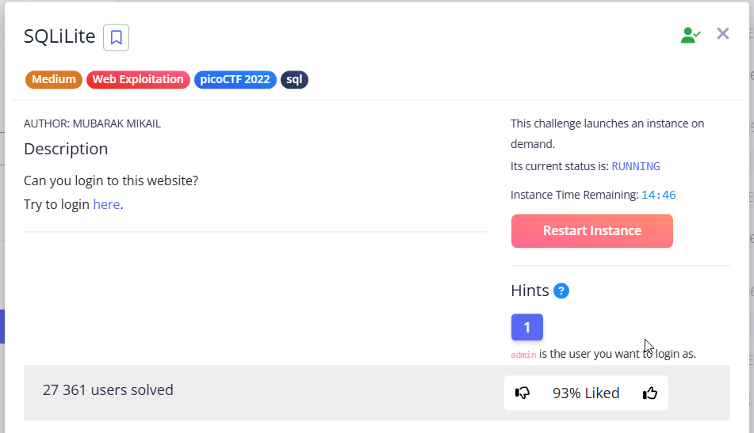
Task: Dislike the challenge with thumbs down
Action: pos(522,393)
